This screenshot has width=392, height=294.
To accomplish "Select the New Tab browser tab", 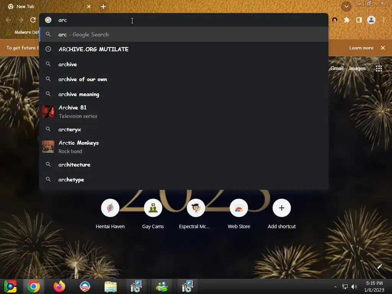I will 49,7.
